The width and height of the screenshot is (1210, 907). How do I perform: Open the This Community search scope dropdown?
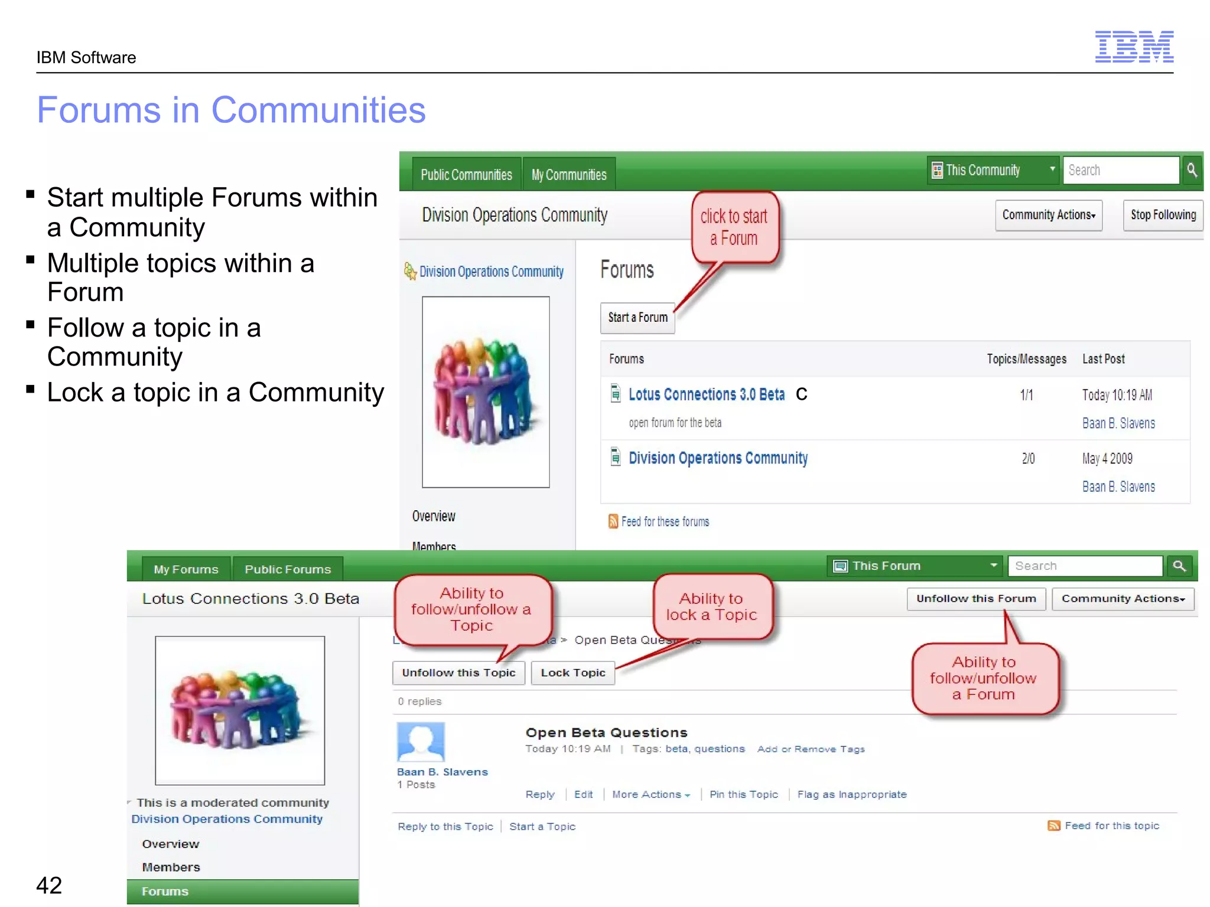pos(994,170)
